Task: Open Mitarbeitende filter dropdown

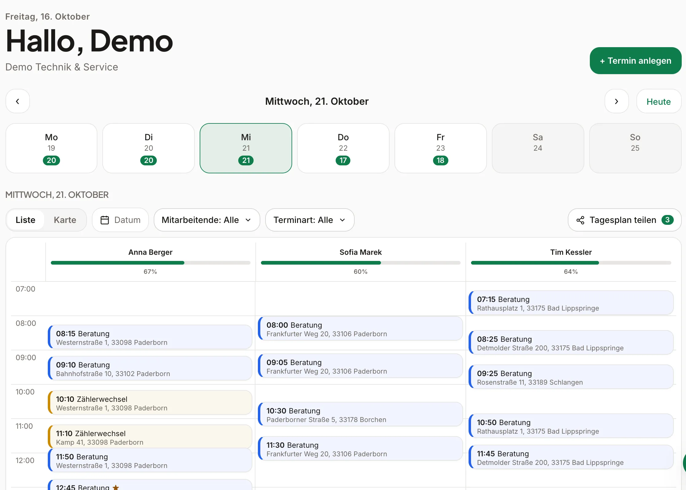Action: point(207,220)
